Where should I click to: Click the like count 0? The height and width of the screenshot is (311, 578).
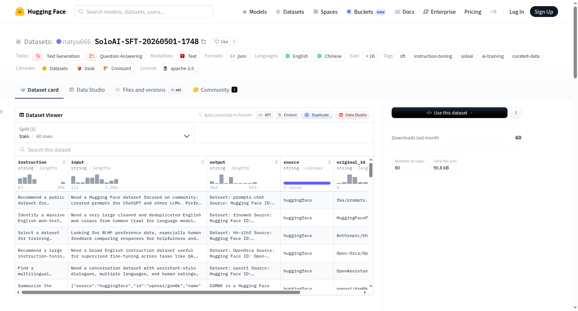click(x=234, y=42)
